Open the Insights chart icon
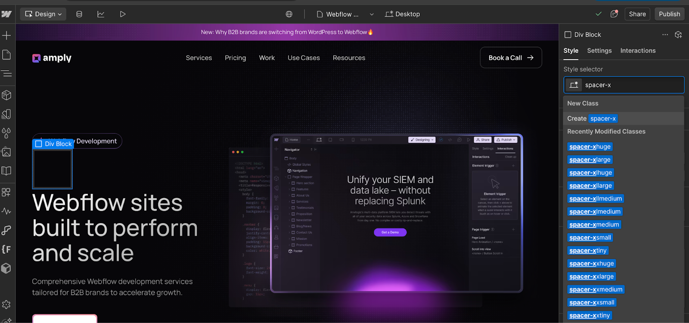The height and width of the screenshot is (323, 689). click(101, 14)
